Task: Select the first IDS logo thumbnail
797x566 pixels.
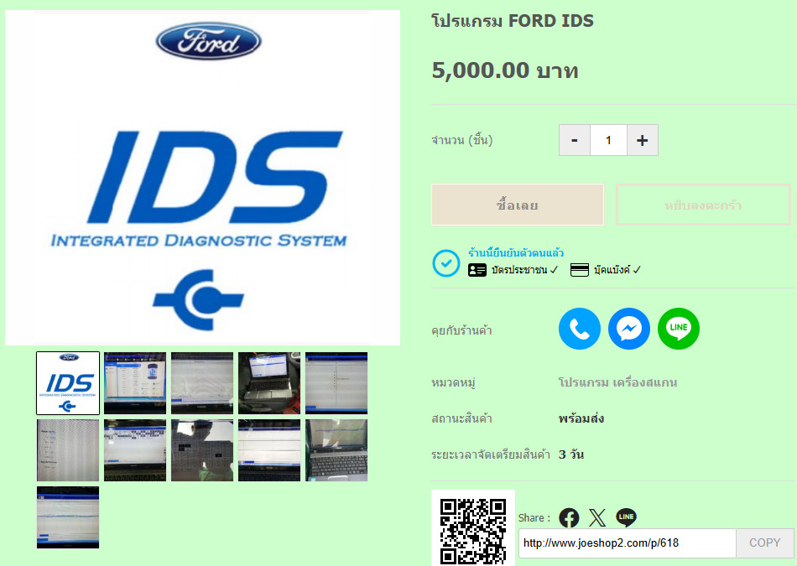Action: [x=68, y=383]
